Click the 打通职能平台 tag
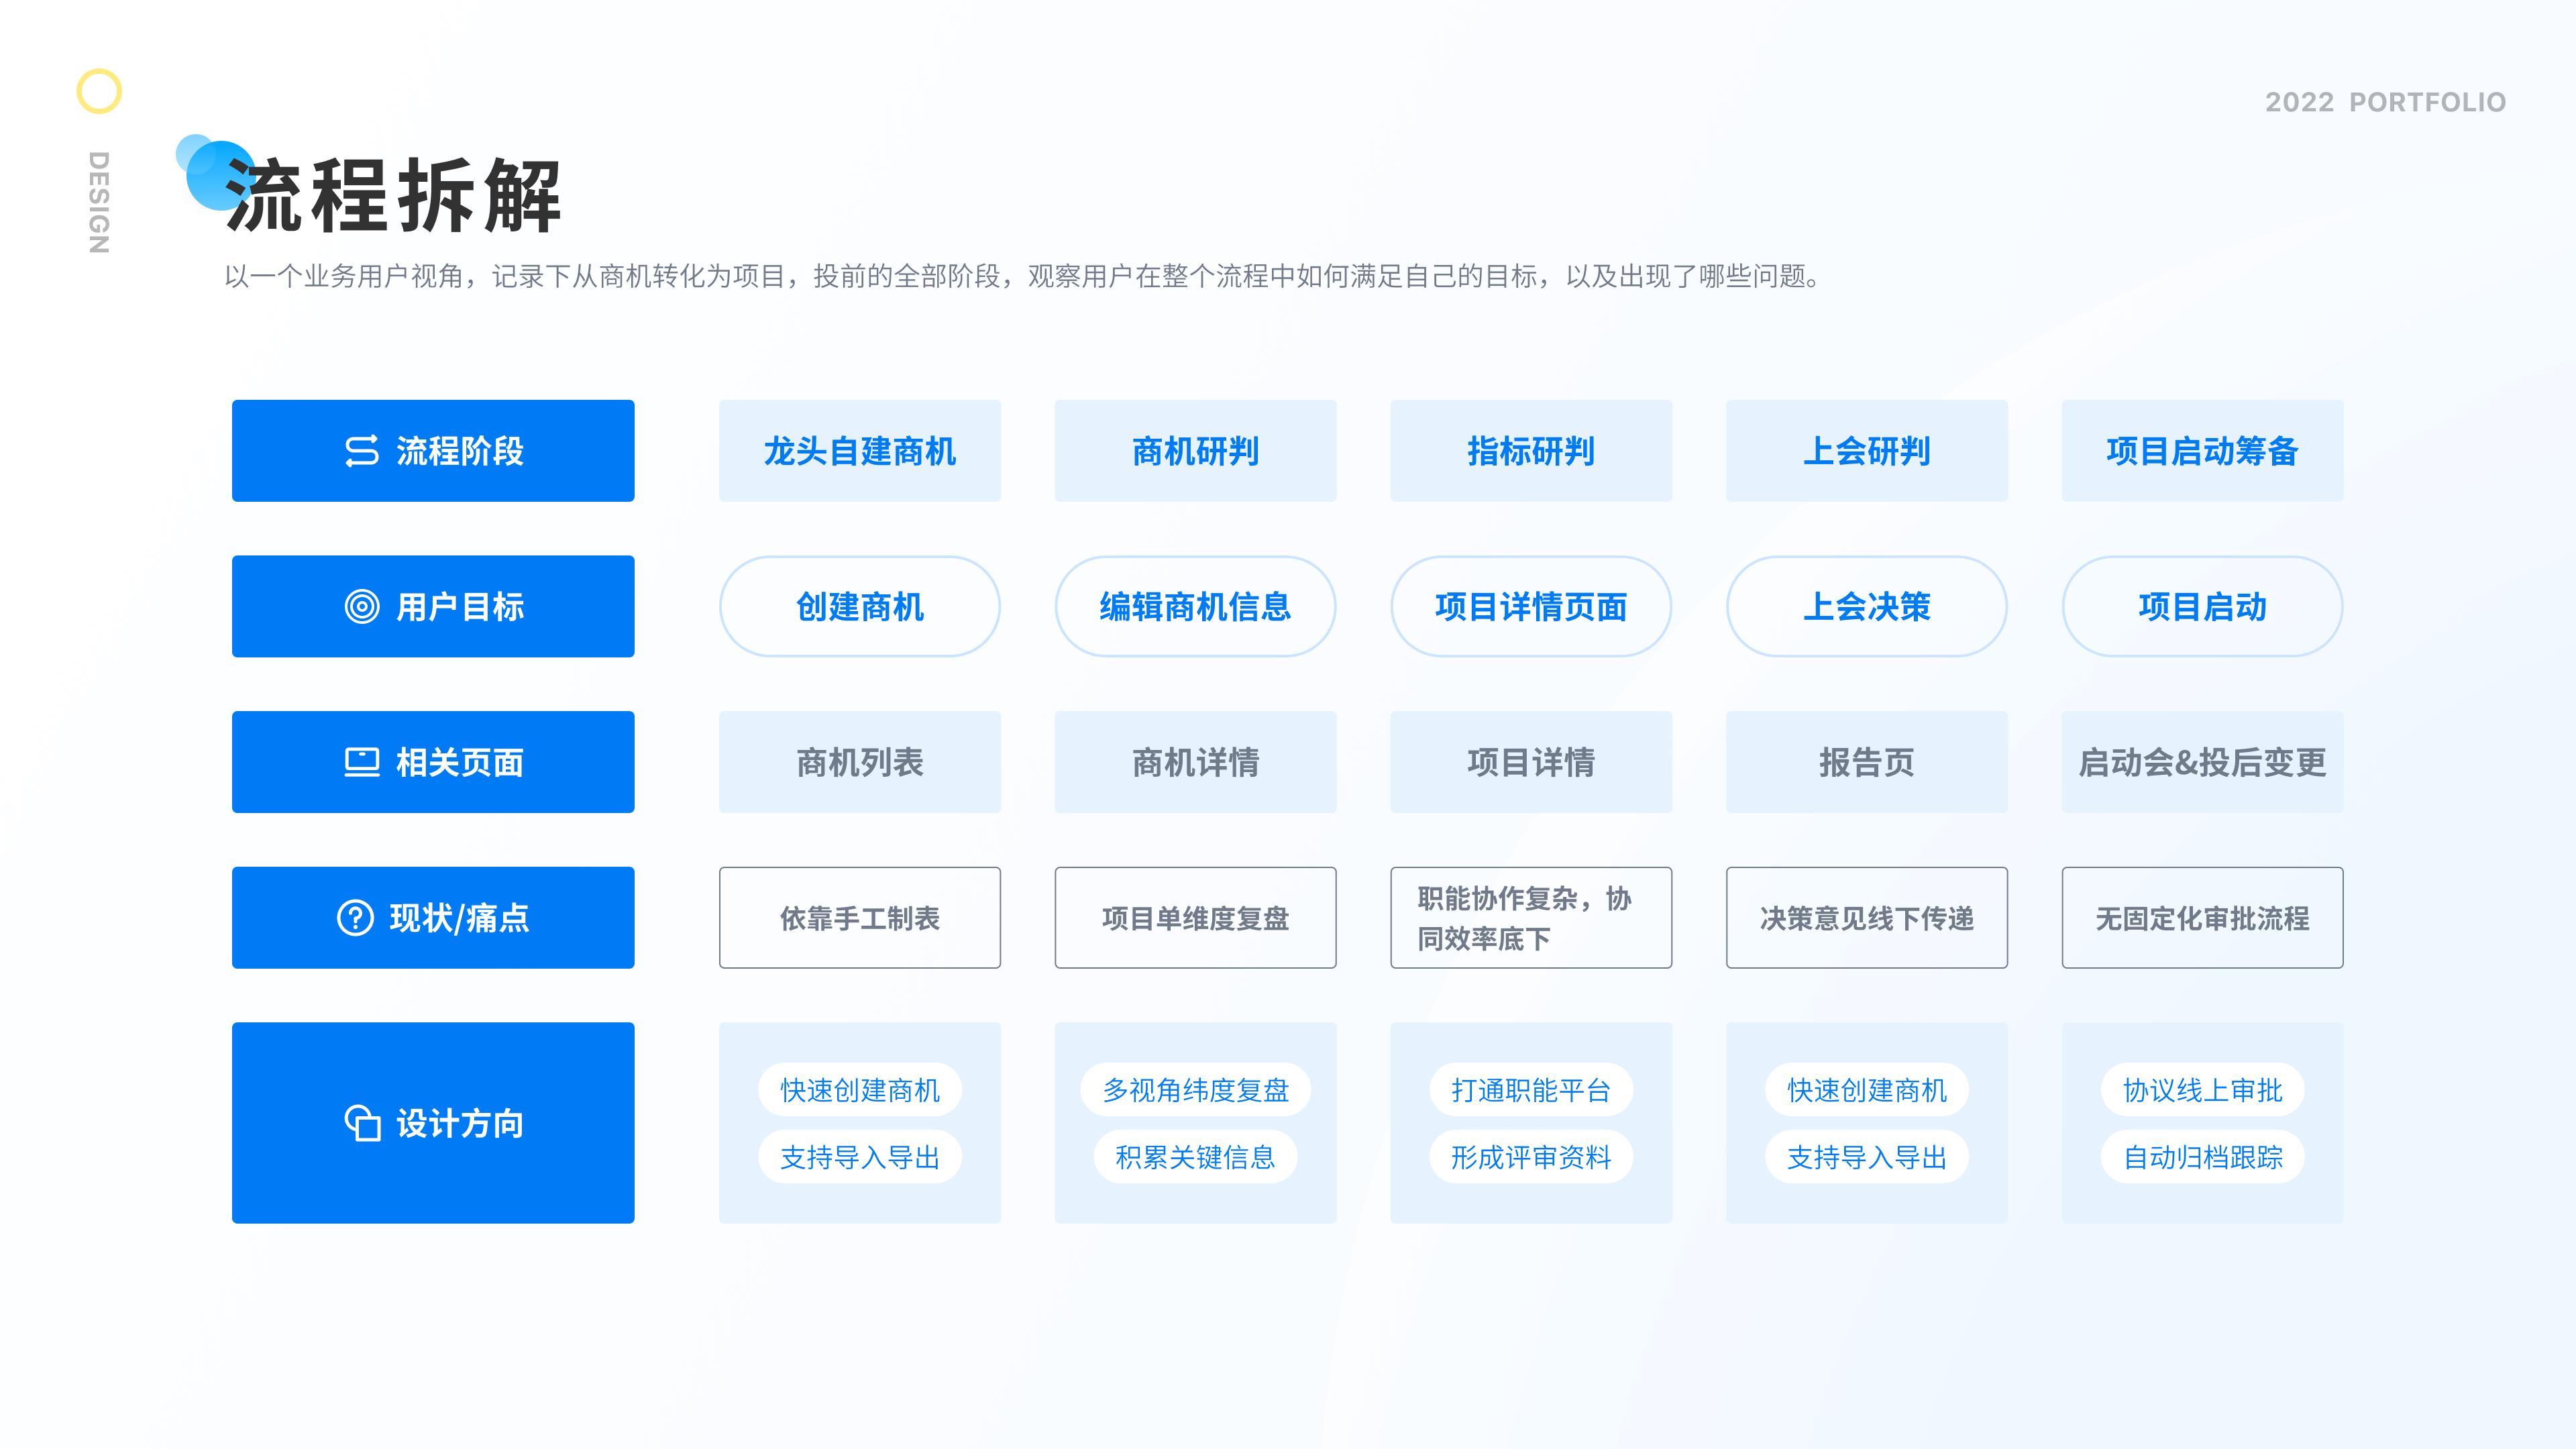This screenshot has height=1449, width=2576. point(1531,1090)
